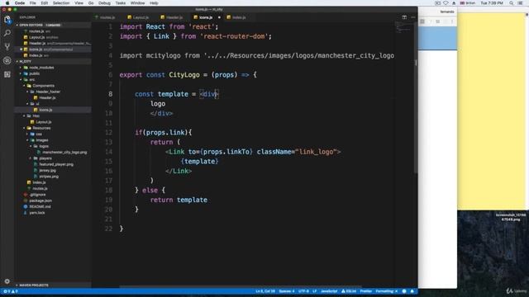Open the Extensions view
Screen dimensions: 529x297
coord(7,74)
